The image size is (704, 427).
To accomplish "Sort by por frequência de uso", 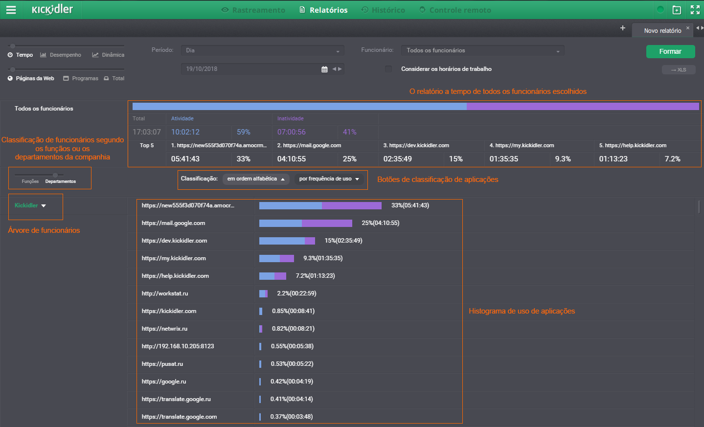I will pos(329,179).
